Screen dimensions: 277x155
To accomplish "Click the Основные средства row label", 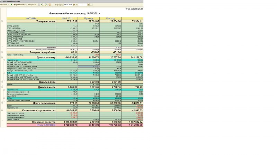I will point(44,122).
